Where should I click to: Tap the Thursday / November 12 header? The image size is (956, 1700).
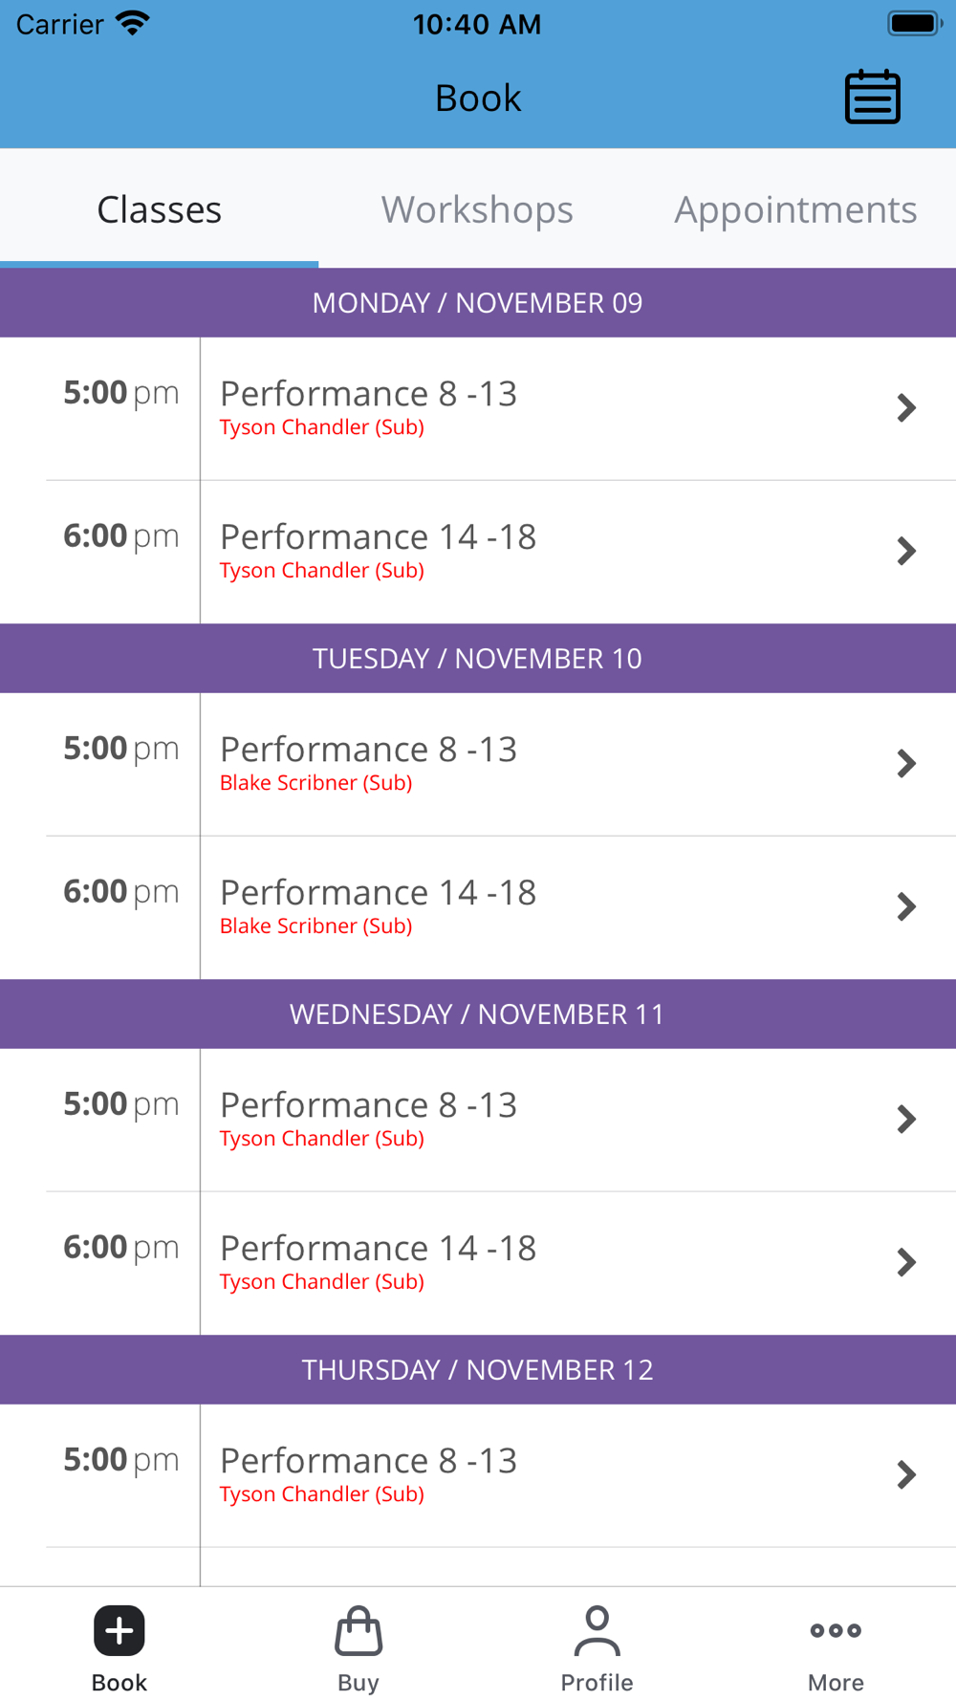tap(477, 1370)
